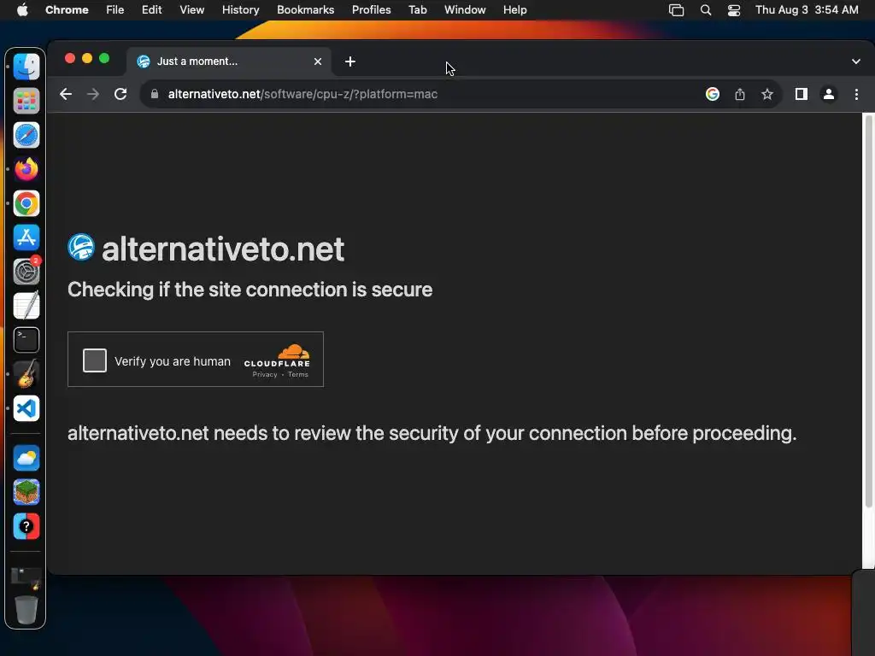
Task: View site information via lock icon
Action: (x=155, y=94)
